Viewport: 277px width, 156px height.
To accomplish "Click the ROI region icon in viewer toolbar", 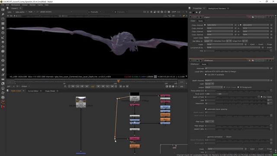I will [165, 16].
